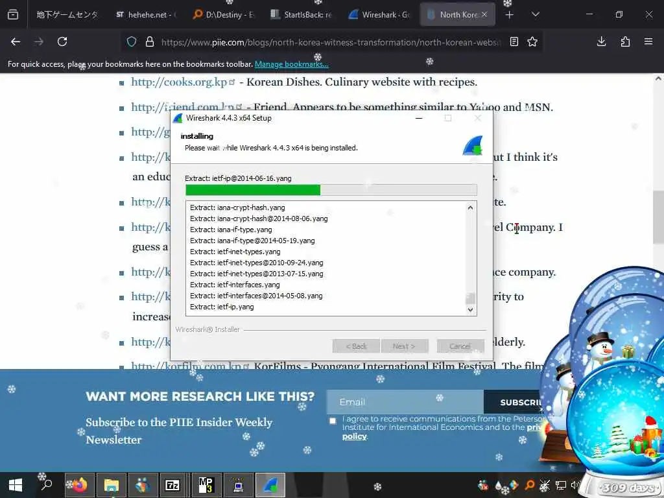
Task: Open Firefox from the taskbar
Action: click(79, 485)
